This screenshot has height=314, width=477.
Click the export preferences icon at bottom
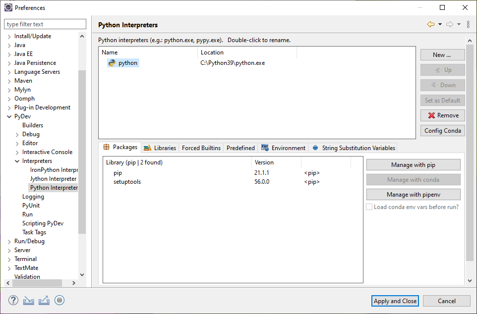point(44,300)
